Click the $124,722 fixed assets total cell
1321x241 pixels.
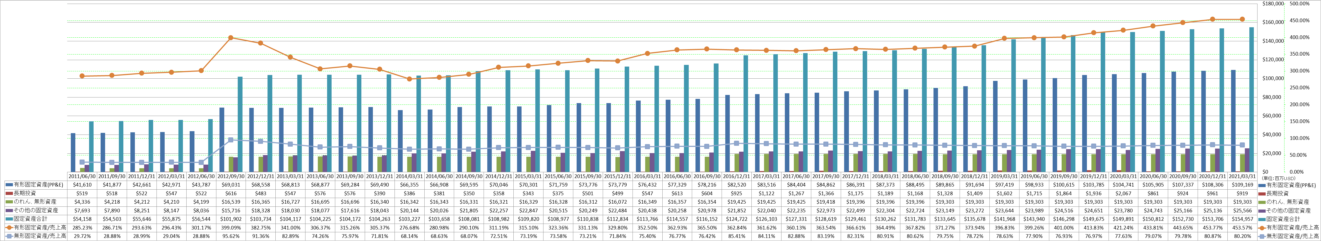pyautogui.click(x=737, y=219)
